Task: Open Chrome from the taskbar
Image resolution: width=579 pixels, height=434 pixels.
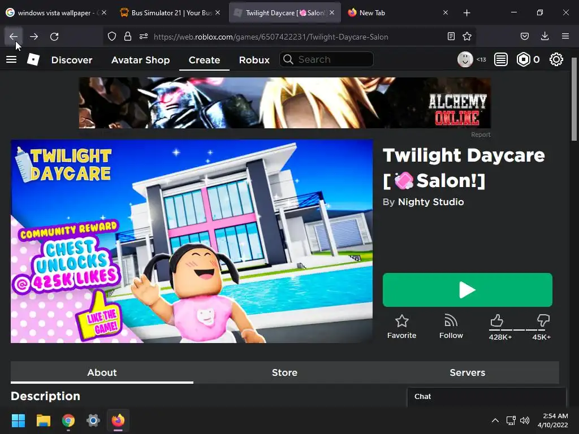Action: pyautogui.click(x=68, y=420)
